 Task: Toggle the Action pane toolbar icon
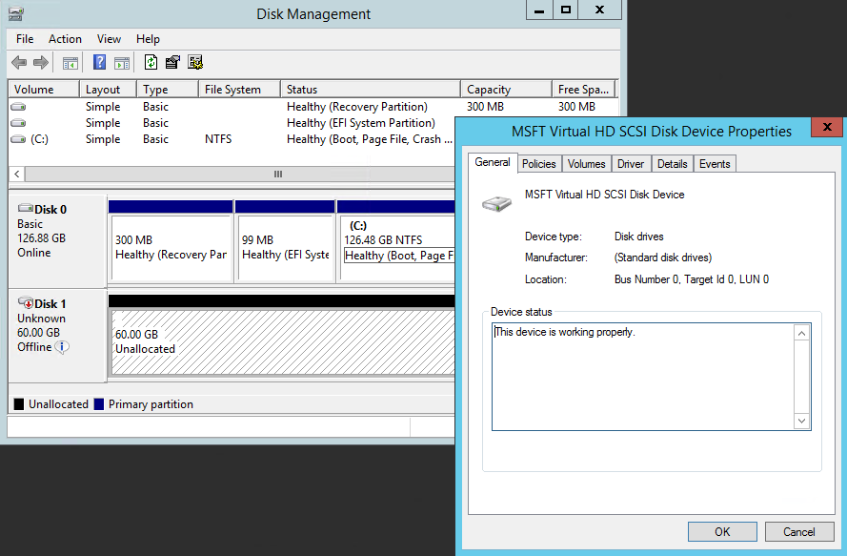pos(122,63)
